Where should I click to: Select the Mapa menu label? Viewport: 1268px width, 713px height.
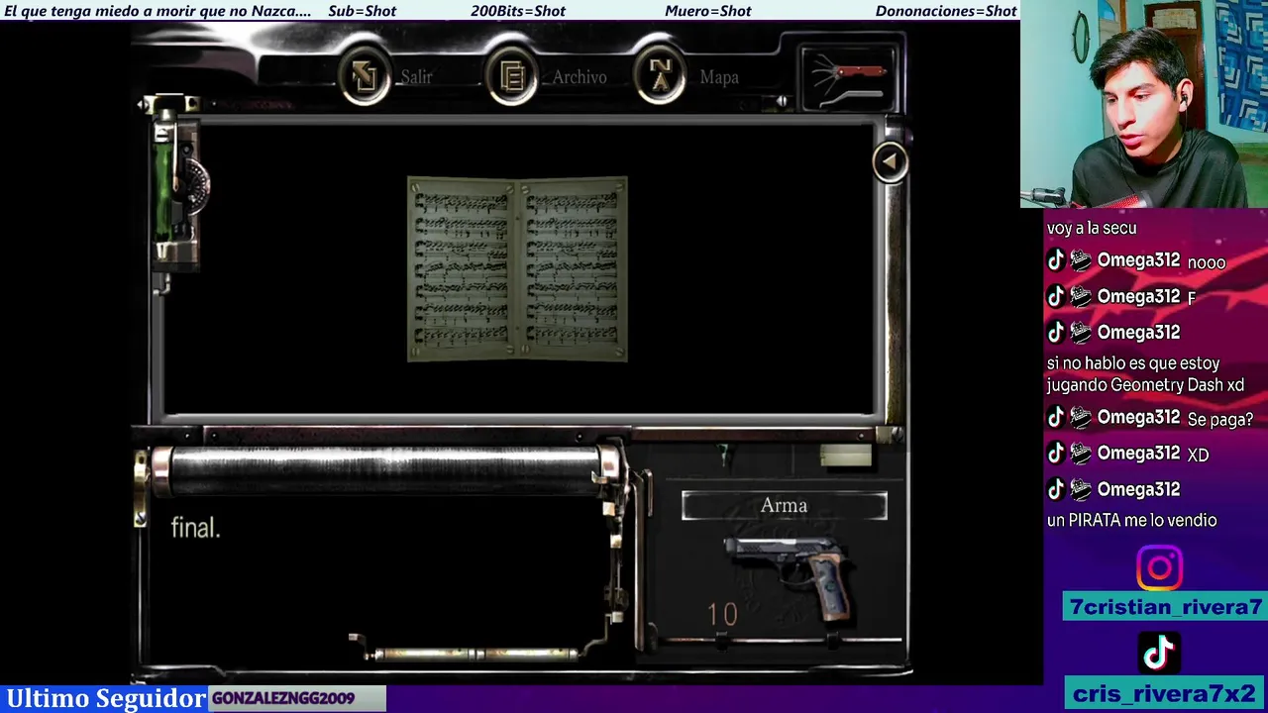[719, 77]
